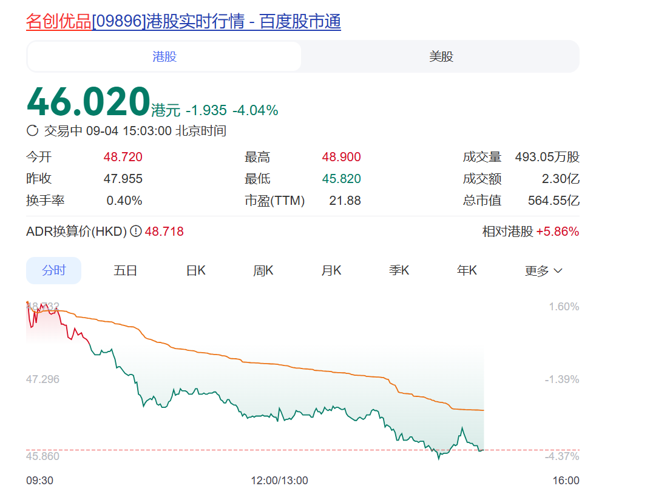This screenshot has height=500, width=650.
Task: Switch to the 美股 tab
Action: pos(441,56)
